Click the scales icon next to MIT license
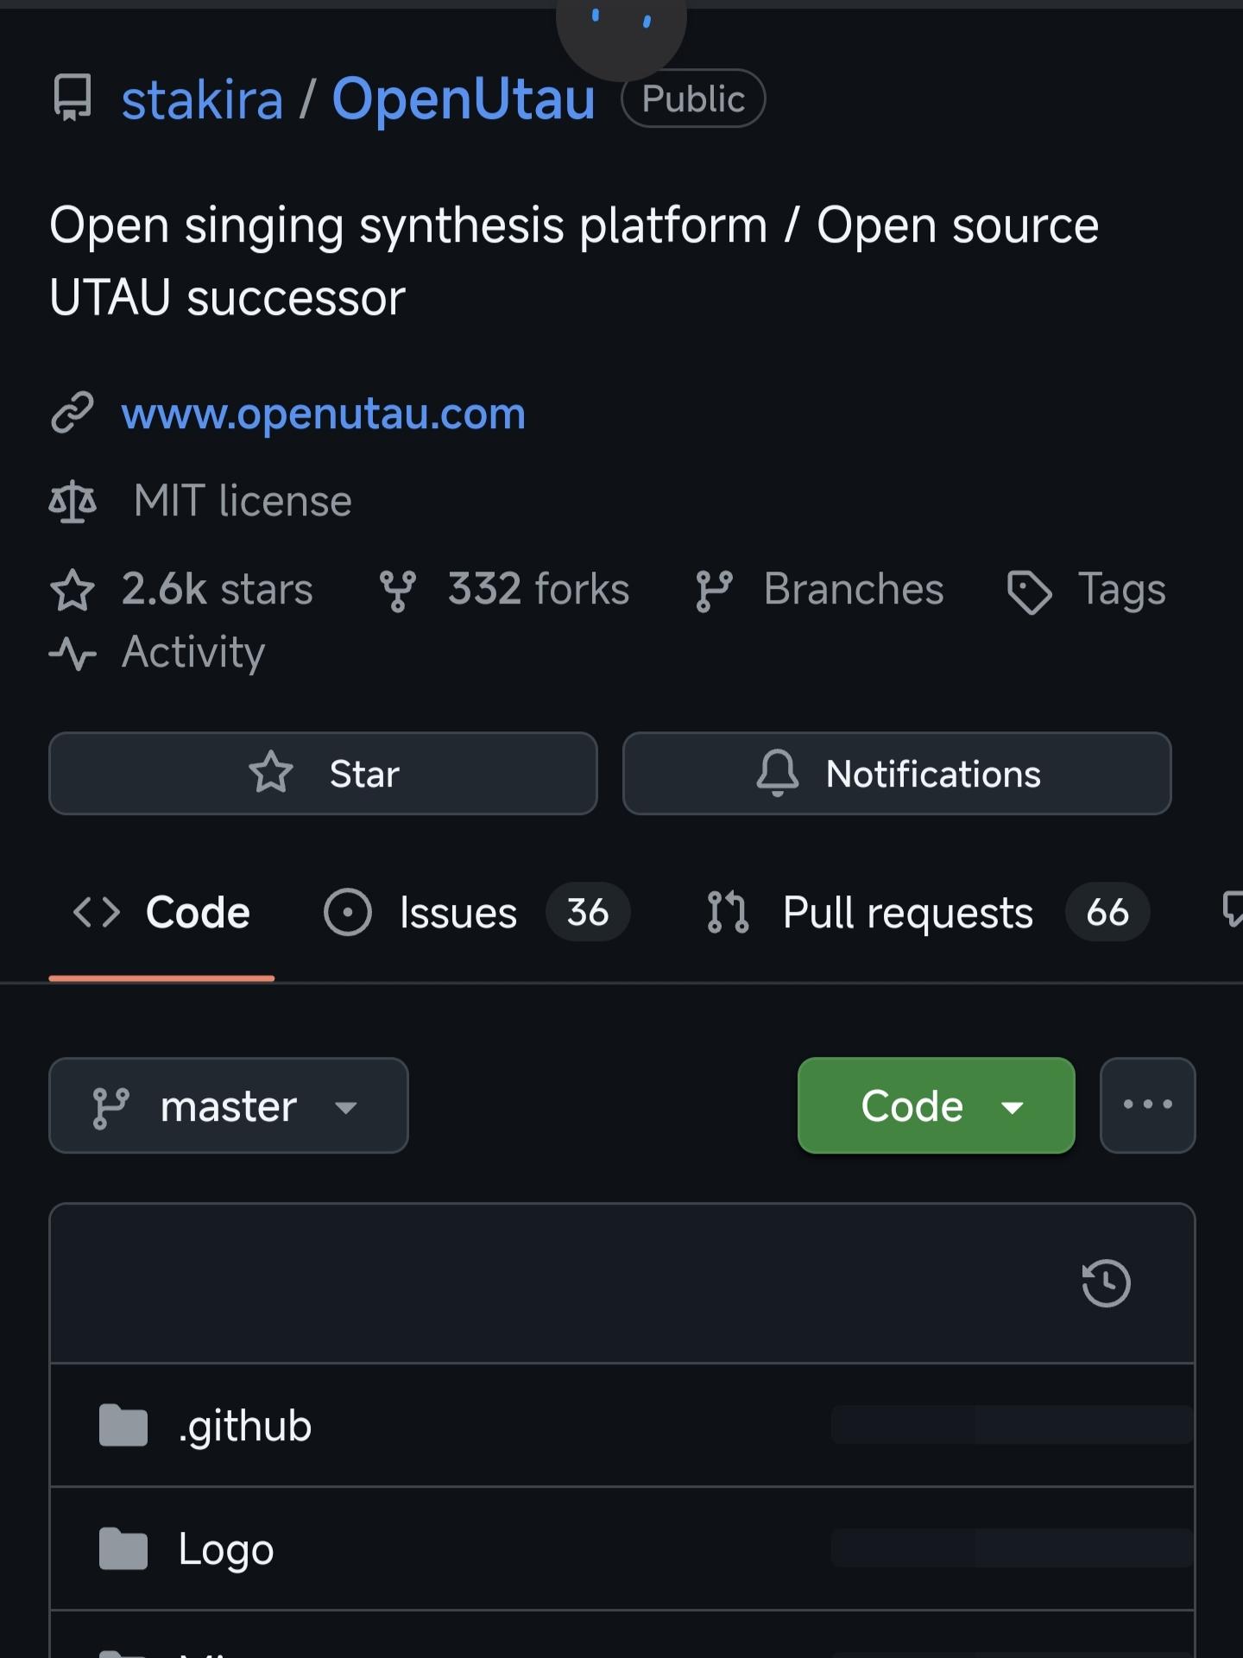1243x1658 pixels. [x=73, y=501]
